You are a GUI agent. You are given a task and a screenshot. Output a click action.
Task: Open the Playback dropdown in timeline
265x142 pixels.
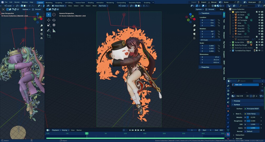coord(56,130)
